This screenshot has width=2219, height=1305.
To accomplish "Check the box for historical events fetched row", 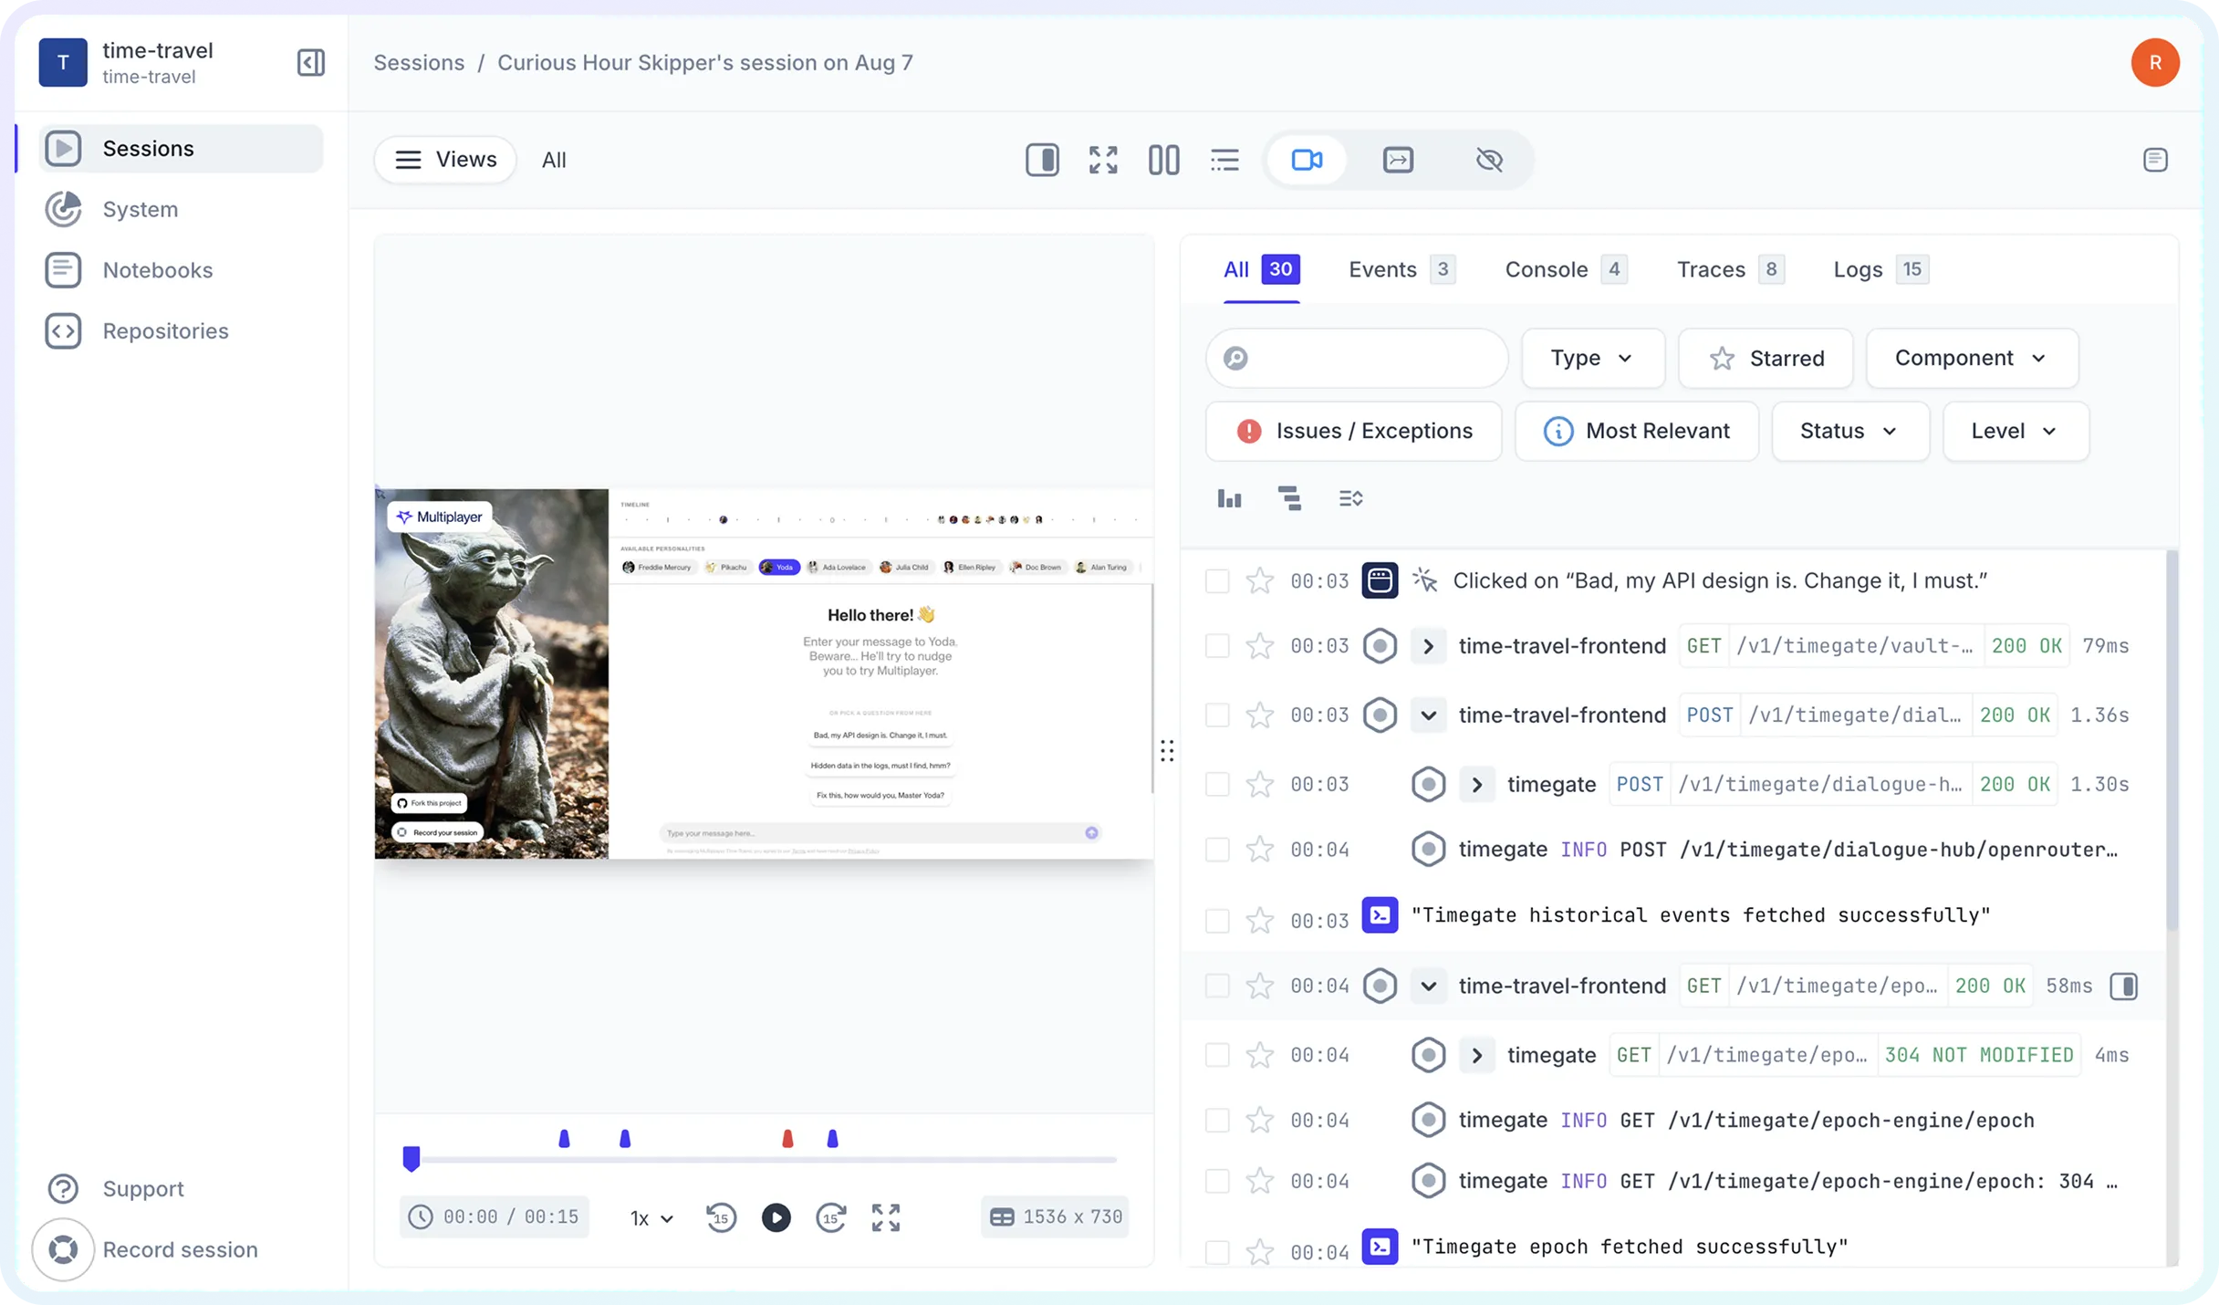I will tap(1216, 920).
